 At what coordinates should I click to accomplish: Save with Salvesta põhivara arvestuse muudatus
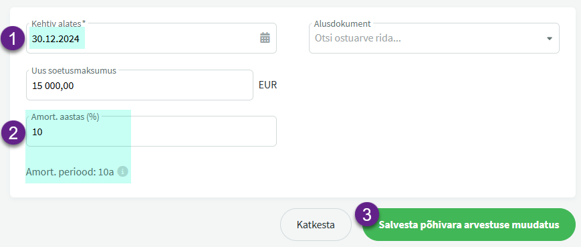point(469,225)
